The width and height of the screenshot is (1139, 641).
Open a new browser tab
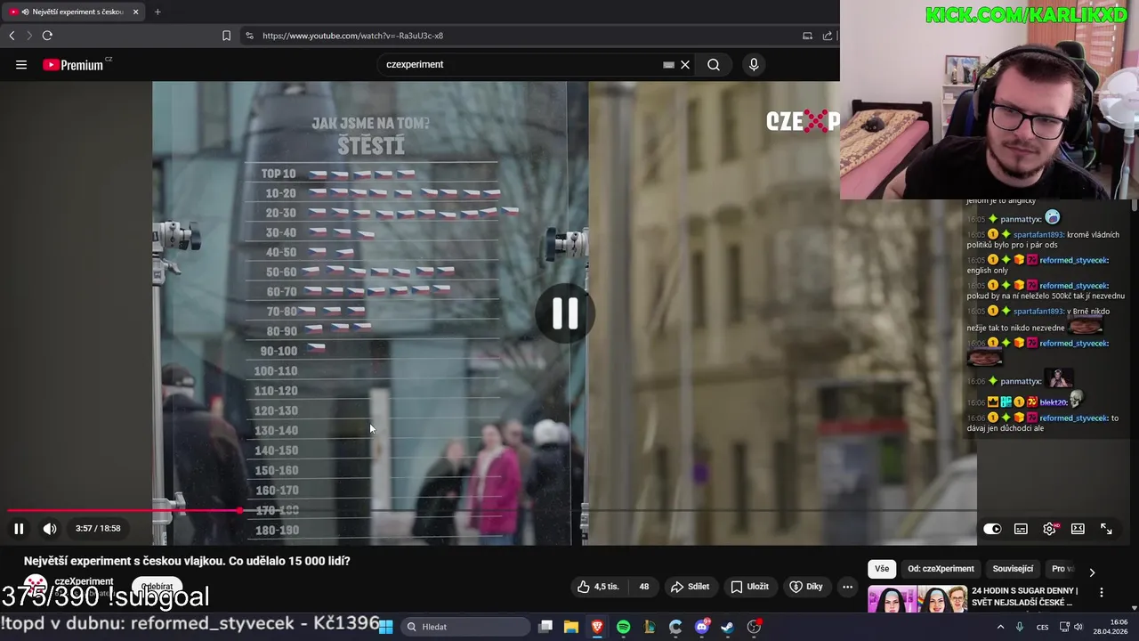[x=158, y=12]
